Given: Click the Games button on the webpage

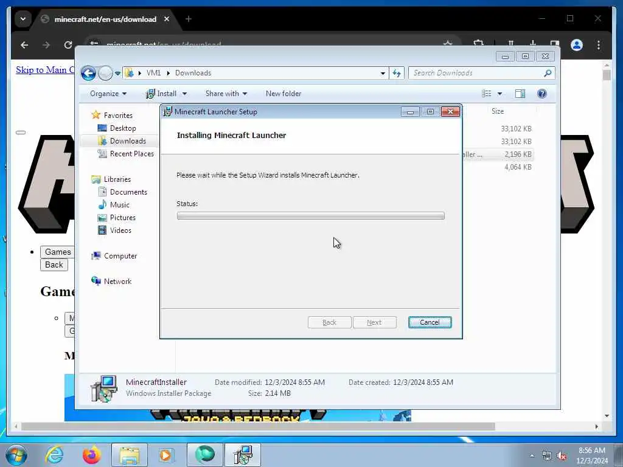Looking at the screenshot, I should tap(58, 252).
